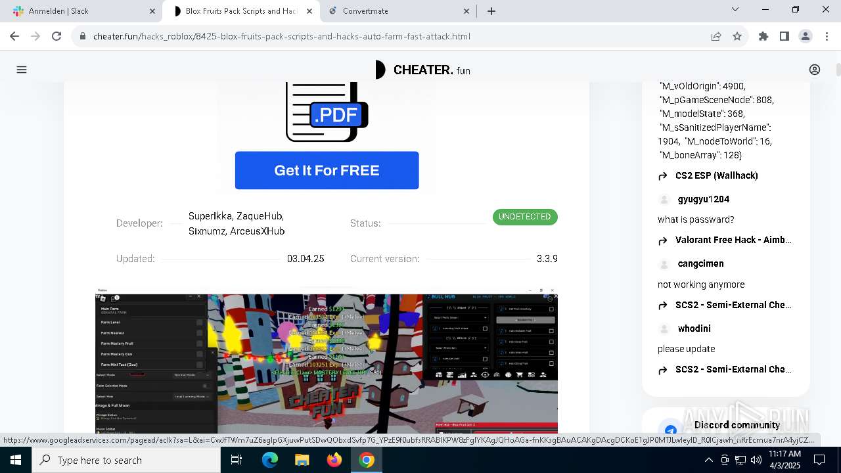Click the CHEATER.fun logo

coord(422,70)
